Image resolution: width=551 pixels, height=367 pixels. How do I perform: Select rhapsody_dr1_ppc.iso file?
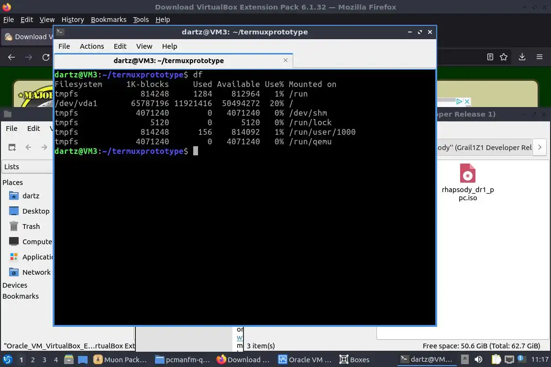click(x=468, y=183)
